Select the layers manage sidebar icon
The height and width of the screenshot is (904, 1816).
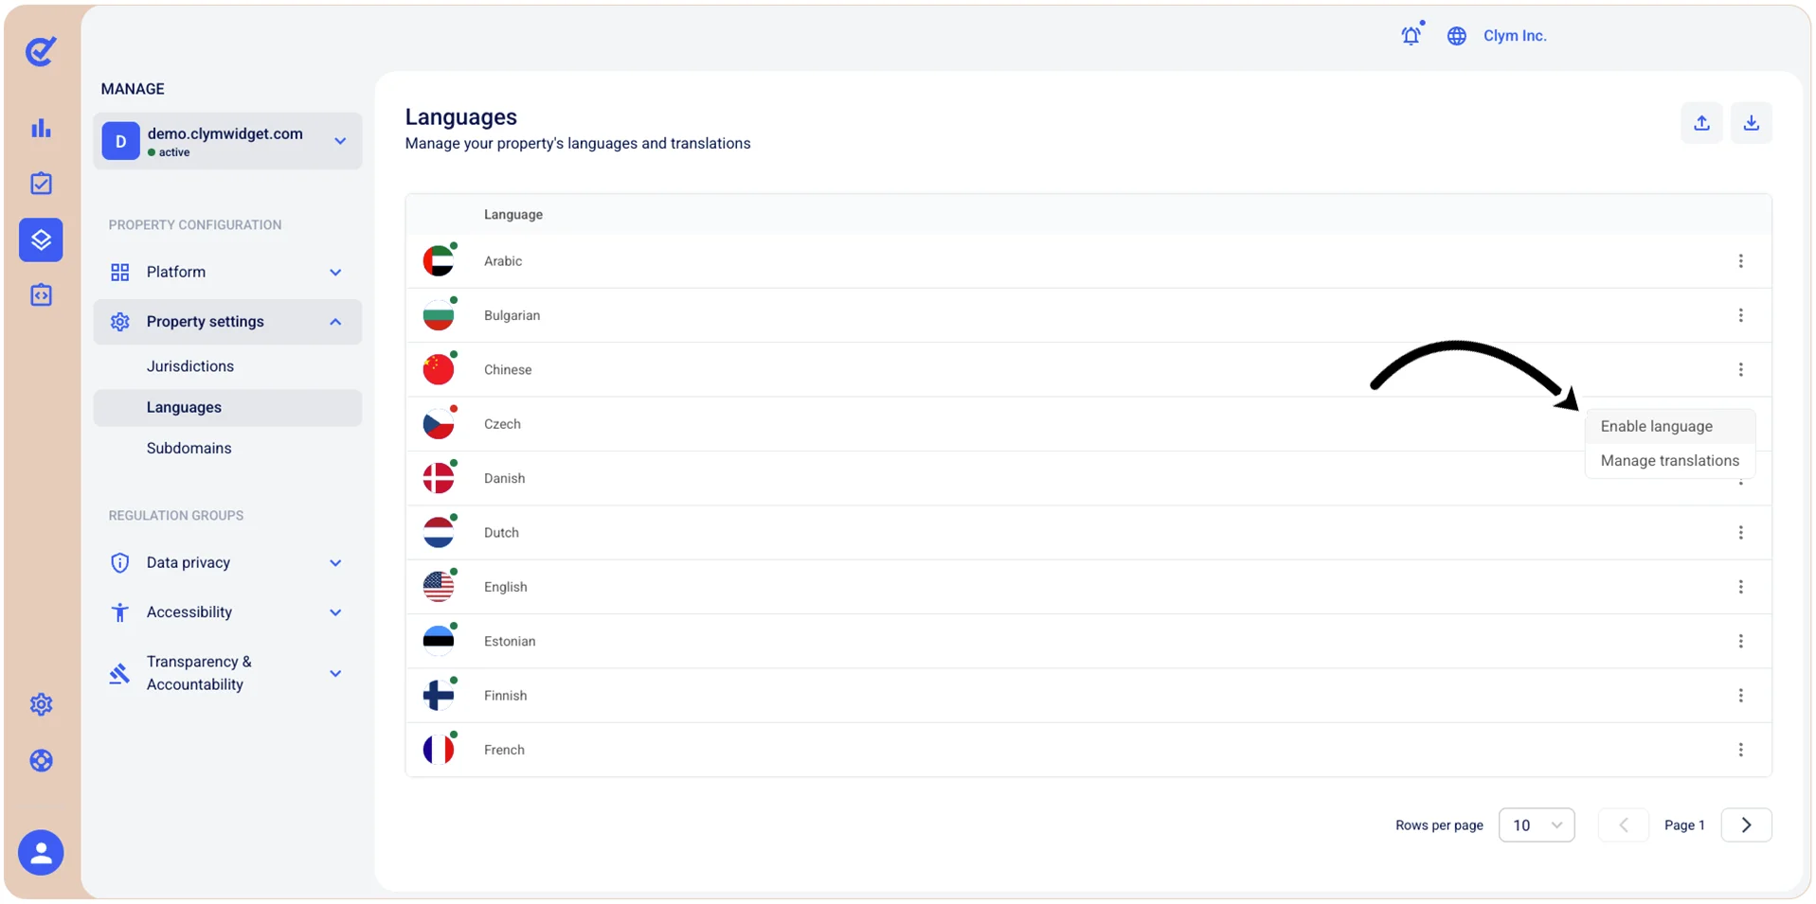click(41, 239)
